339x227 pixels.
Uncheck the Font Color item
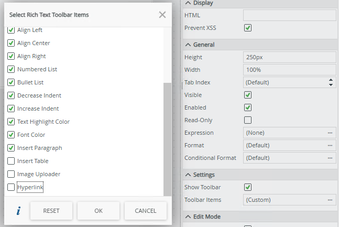11,135
